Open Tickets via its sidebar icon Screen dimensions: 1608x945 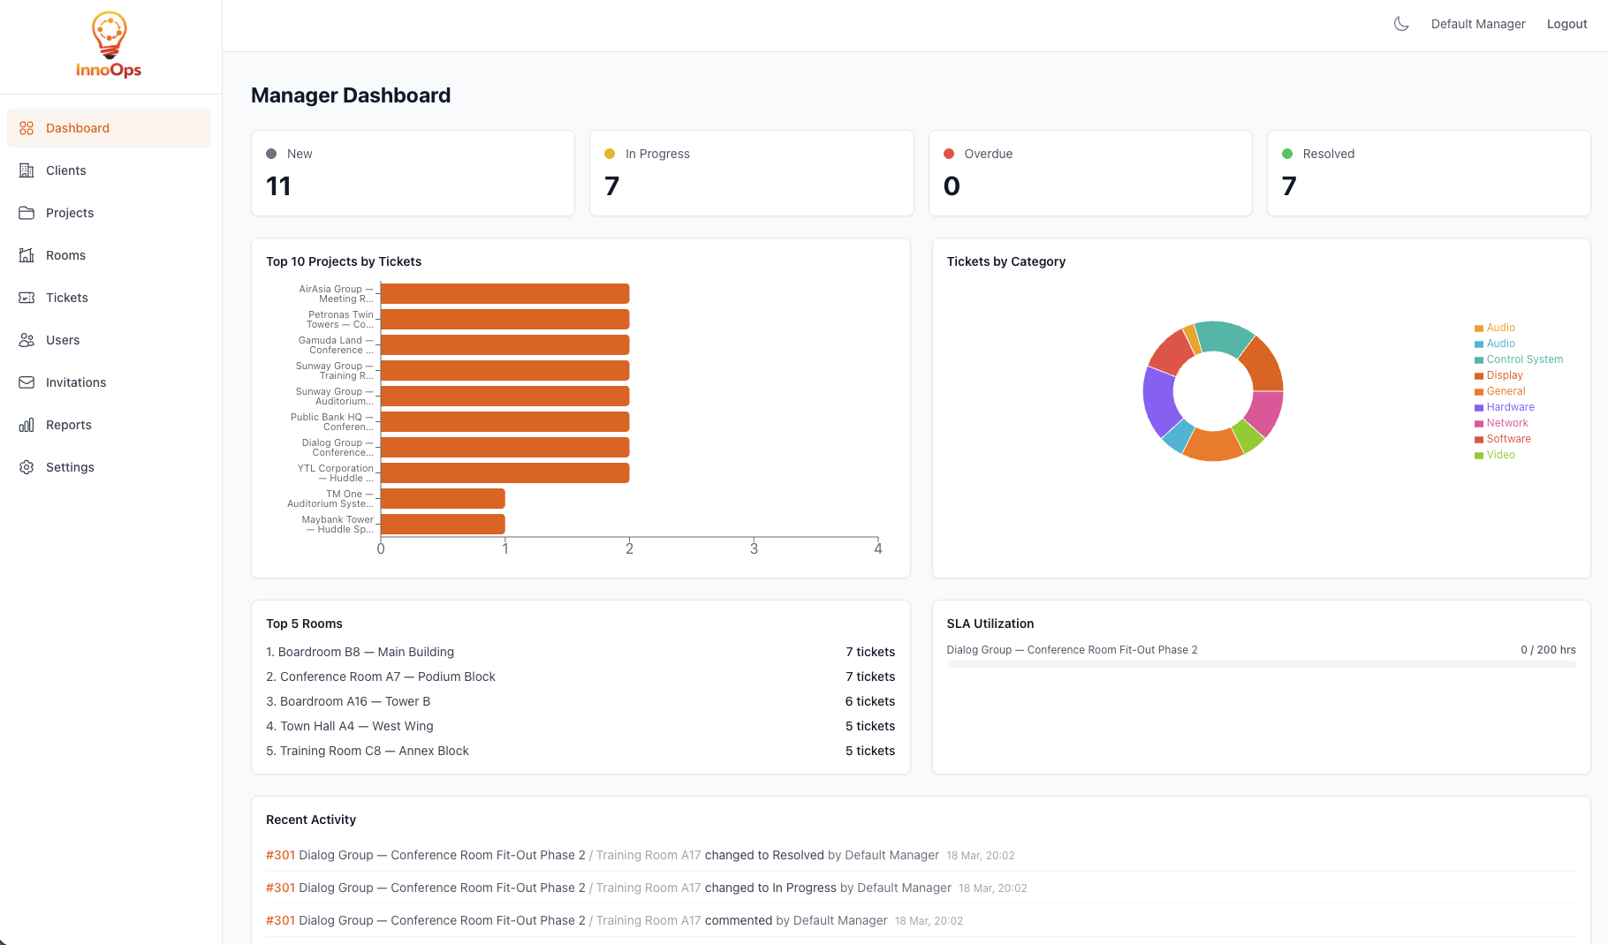coord(27,298)
